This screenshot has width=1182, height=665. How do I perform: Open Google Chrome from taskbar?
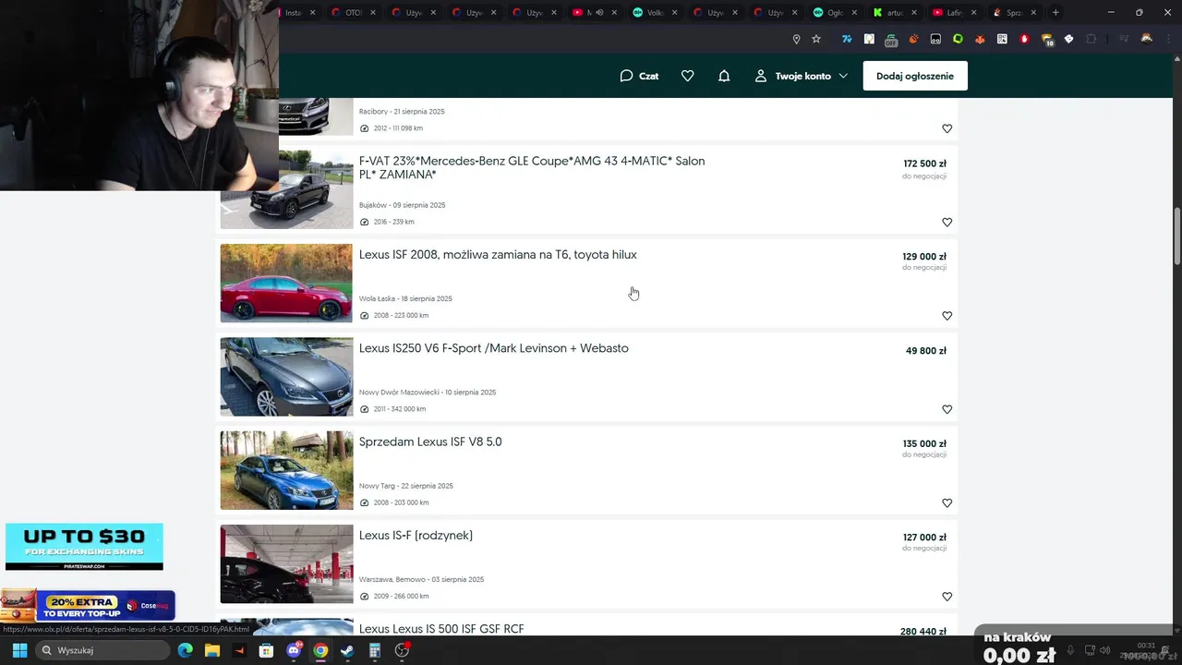(320, 650)
